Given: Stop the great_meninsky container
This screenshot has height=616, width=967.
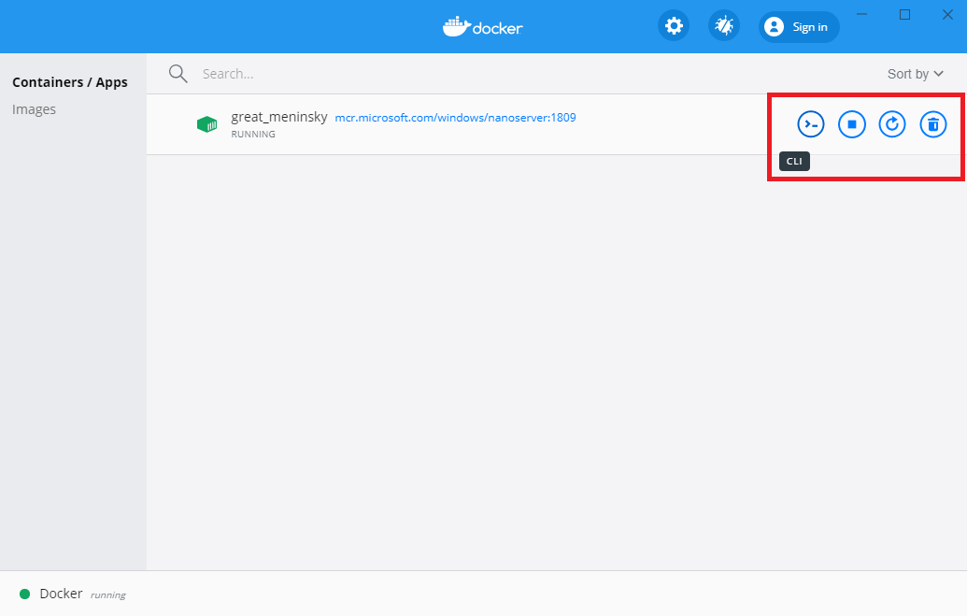Looking at the screenshot, I should [851, 123].
